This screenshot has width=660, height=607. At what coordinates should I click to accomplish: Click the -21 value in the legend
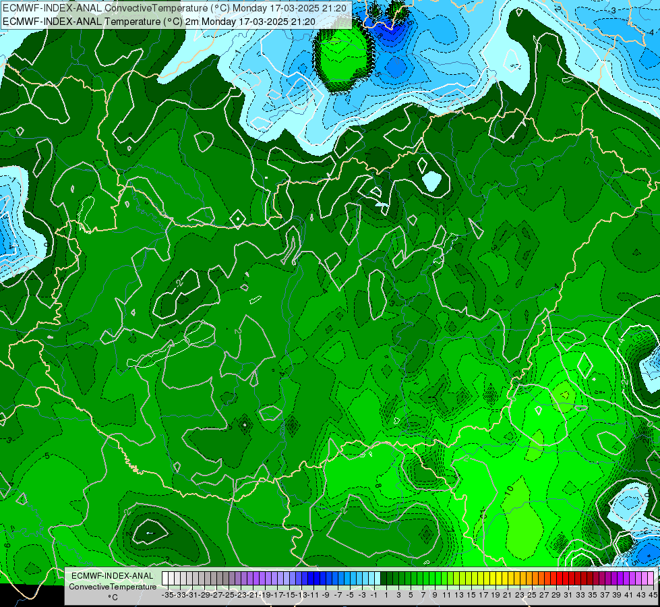tap(253, 595)
